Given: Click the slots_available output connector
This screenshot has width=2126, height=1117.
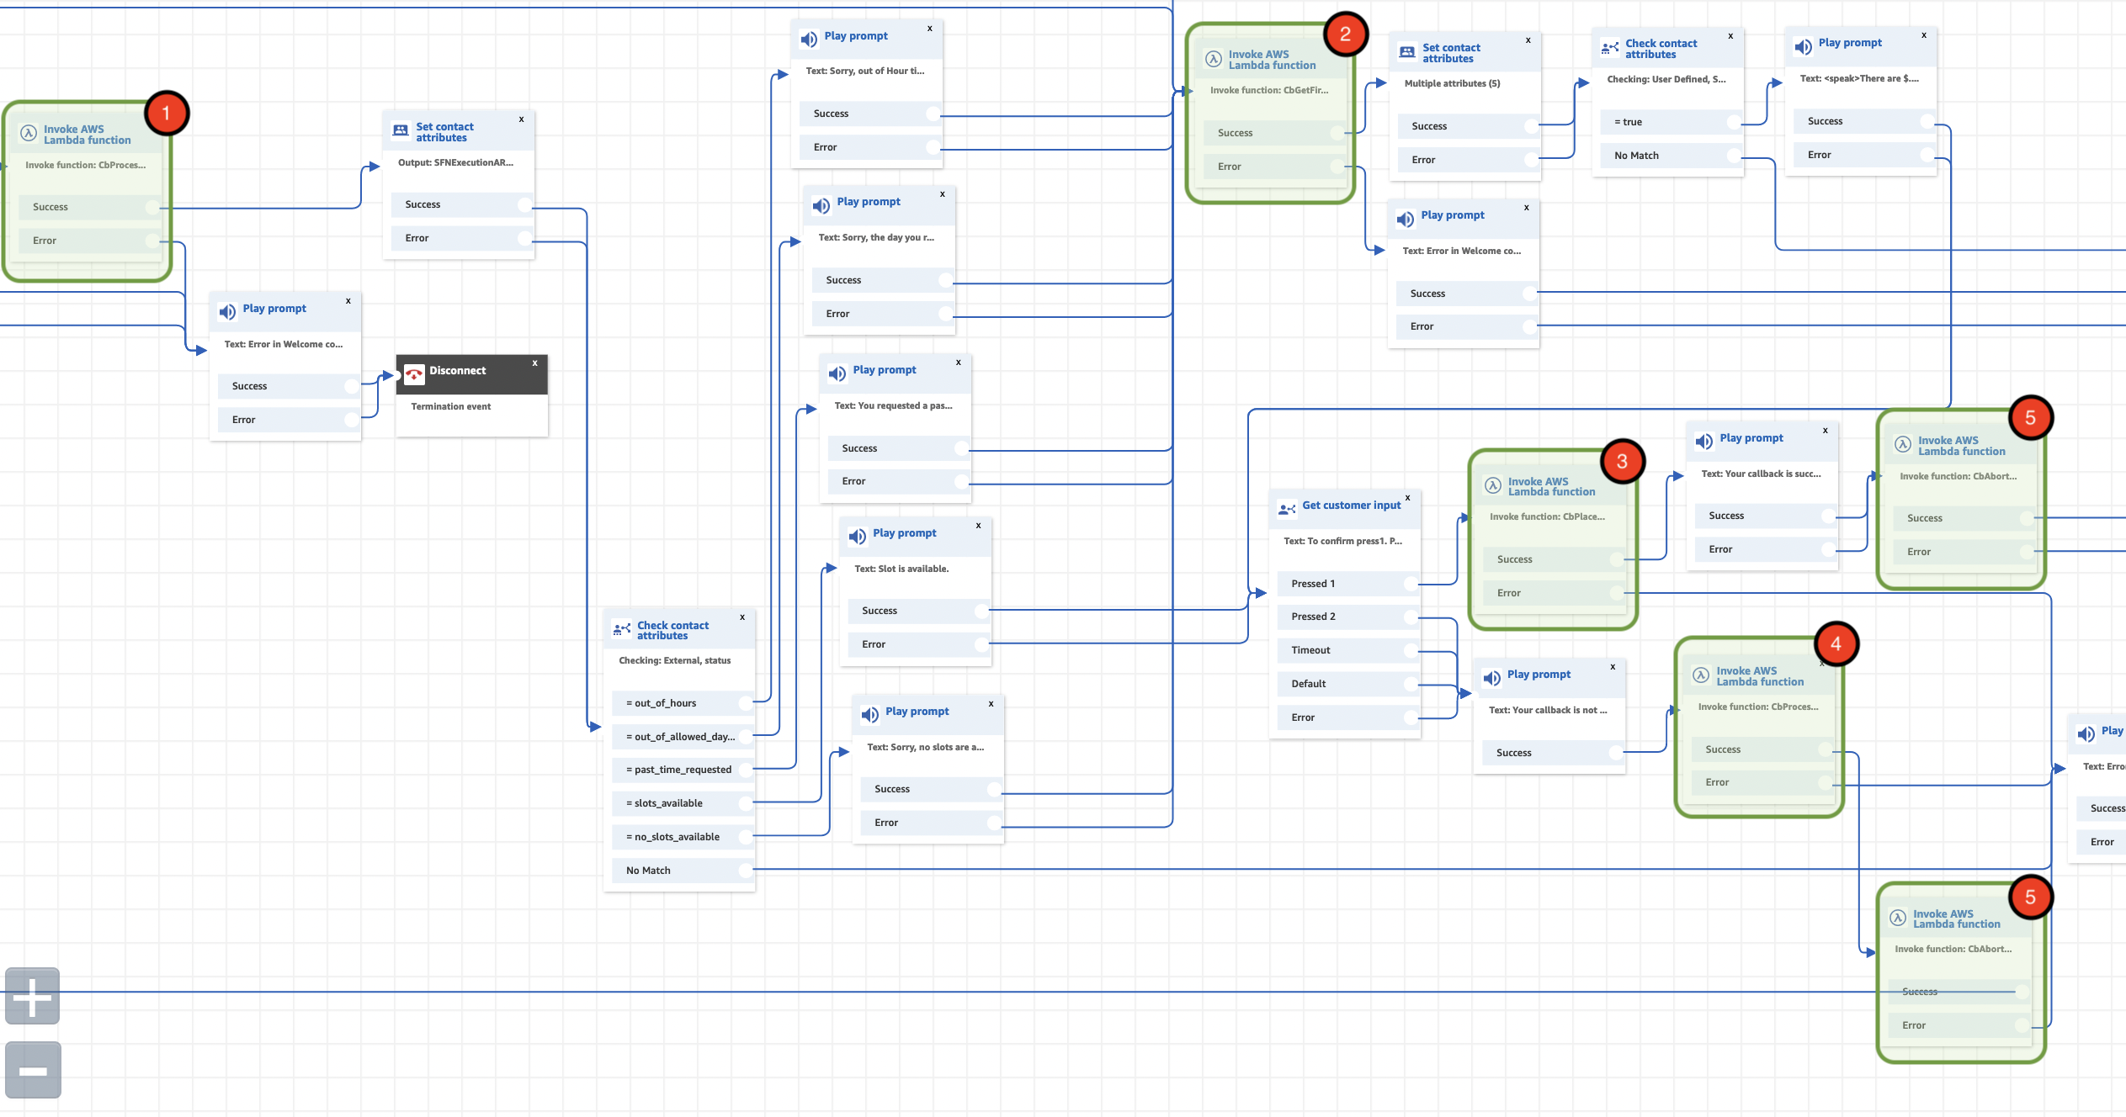Looking at the screenshot, I should pyautogui.click(x=746, y=802).
